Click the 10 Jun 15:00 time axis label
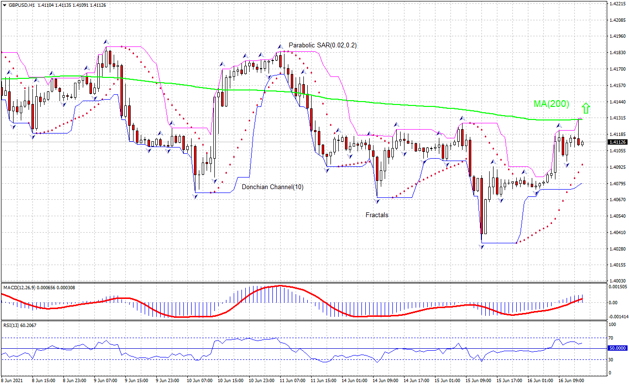This screenshot has width=629, height=386. click(230, 381)
